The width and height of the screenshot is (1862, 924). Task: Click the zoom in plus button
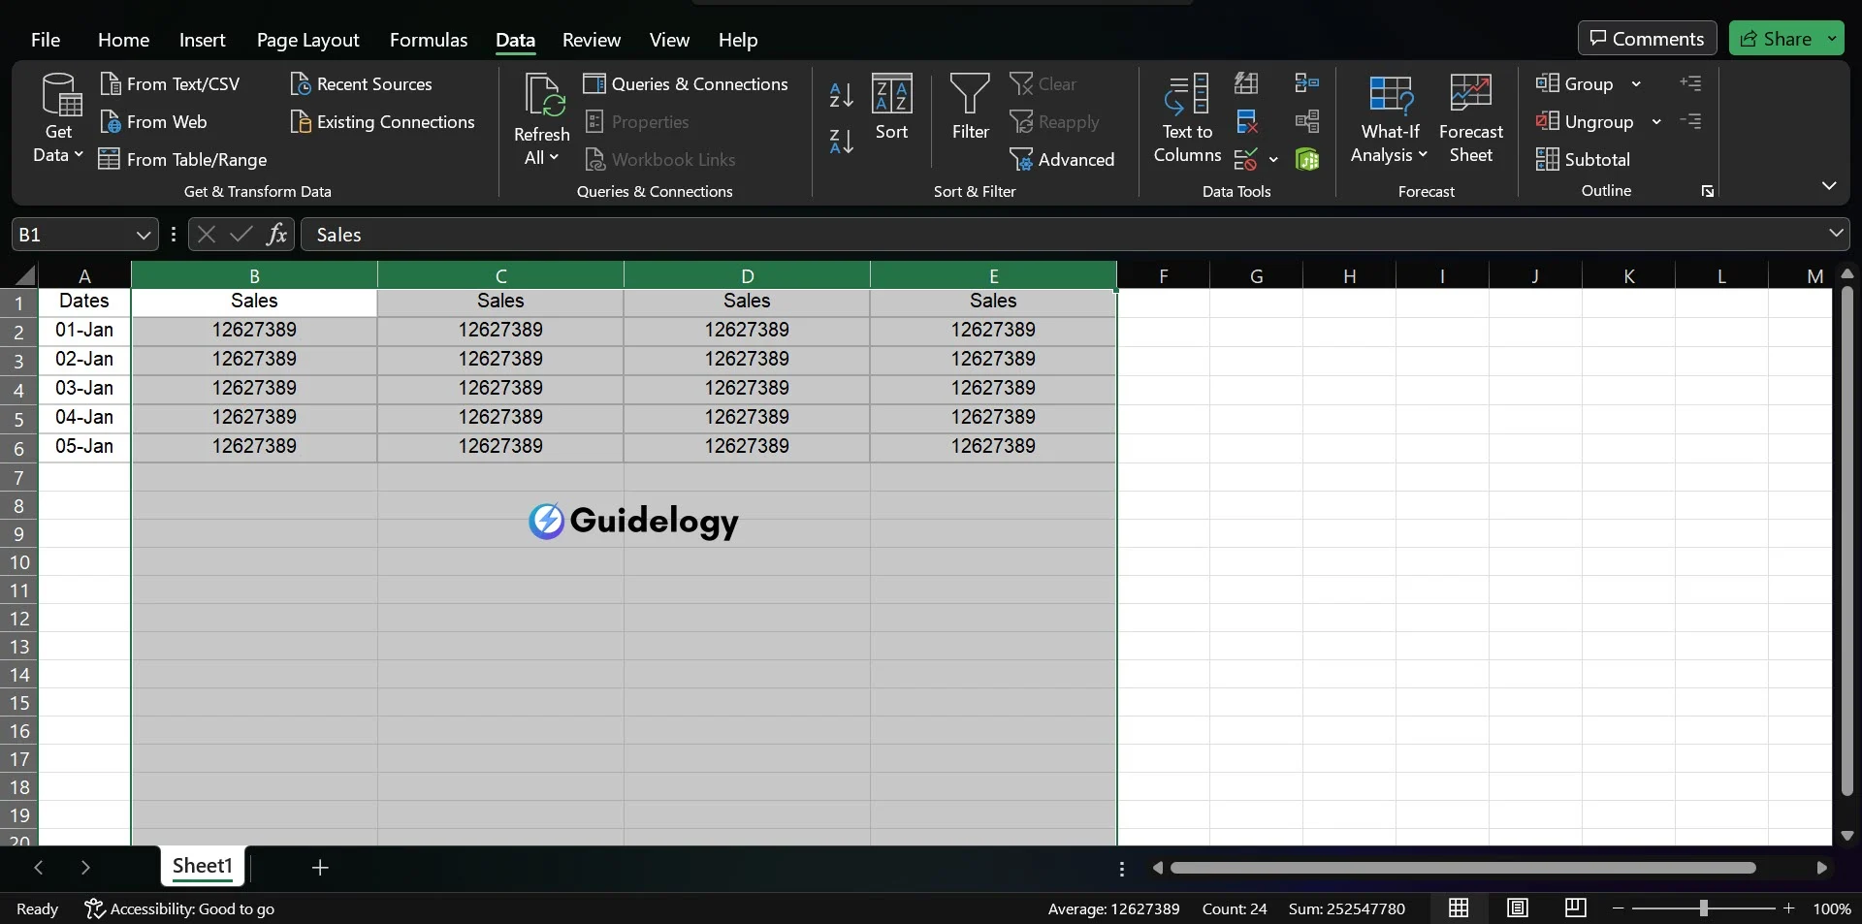(x=1788, y=908)
